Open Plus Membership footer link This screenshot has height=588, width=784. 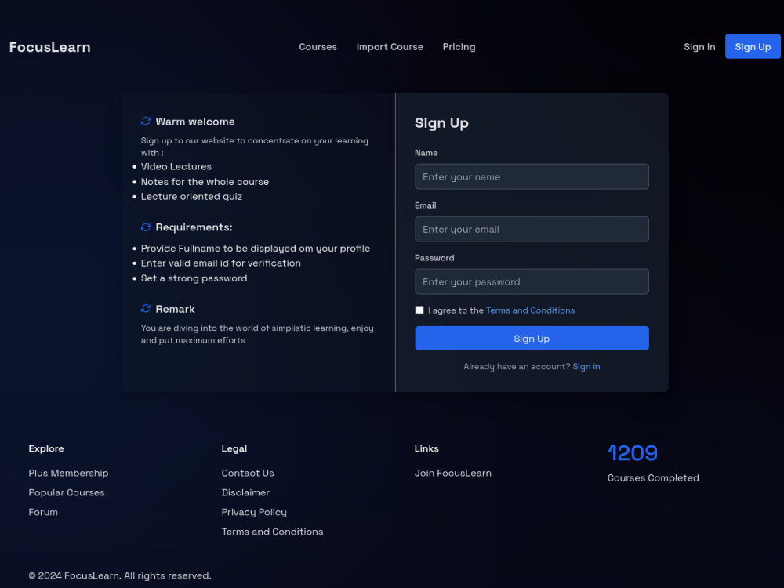pyautogui.click(x=68, y=473)
